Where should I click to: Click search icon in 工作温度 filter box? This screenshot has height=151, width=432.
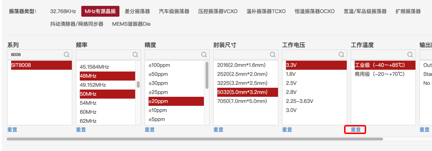[410, 55]
